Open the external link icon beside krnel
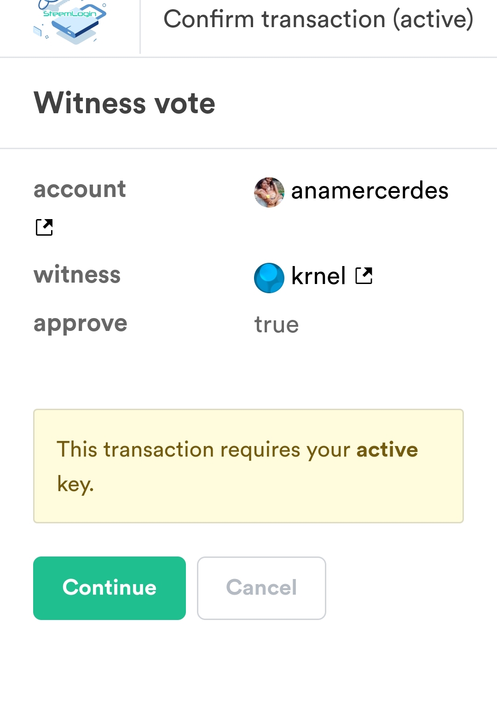This screenshot has width=497, height=707. coord(364,276)
